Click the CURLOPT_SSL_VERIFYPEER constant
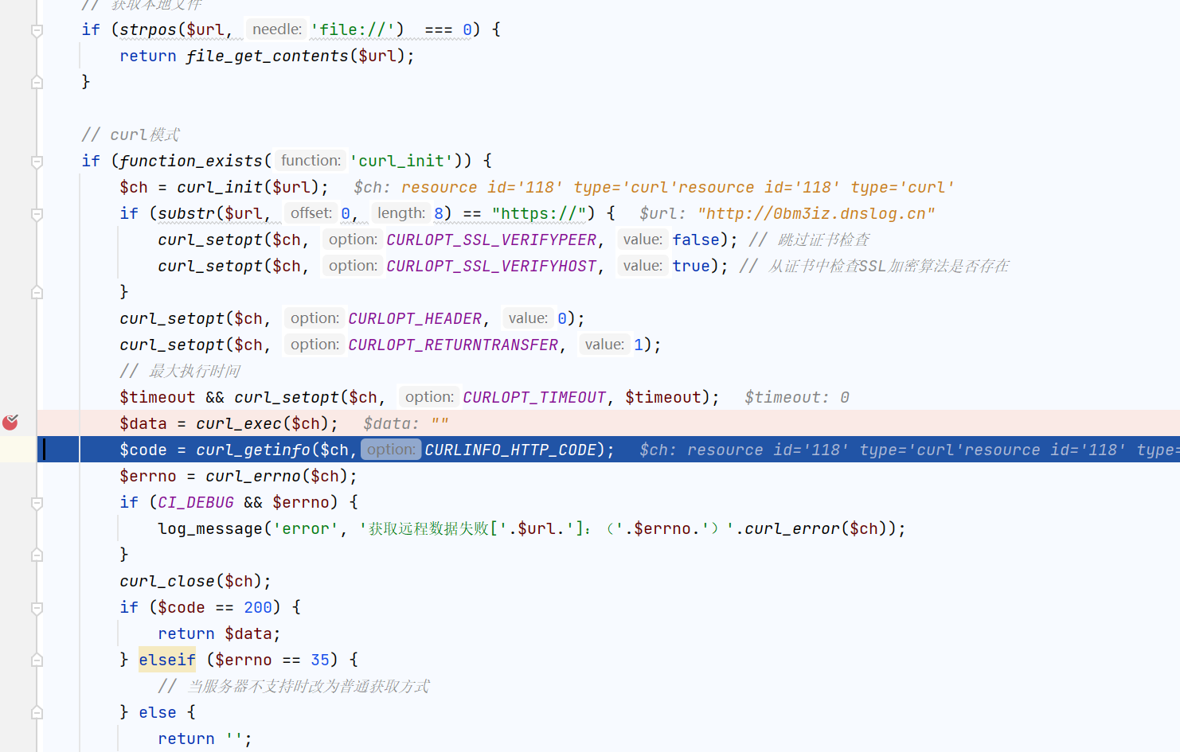1180x752 pixels. tap(491, 240)
